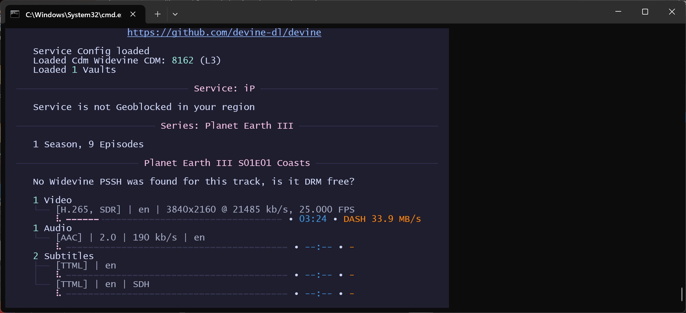686x313 pixels.
Task: Click the 'Service Config loaded' line
Action: tap(91, 51)
